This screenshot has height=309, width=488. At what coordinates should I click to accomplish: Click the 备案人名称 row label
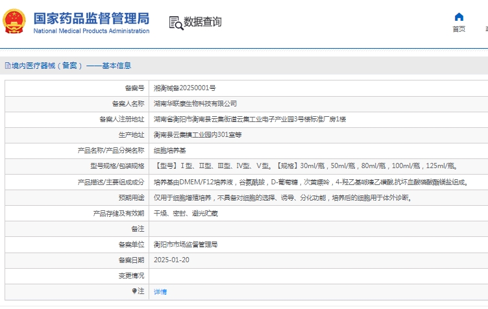pos(128,104)
